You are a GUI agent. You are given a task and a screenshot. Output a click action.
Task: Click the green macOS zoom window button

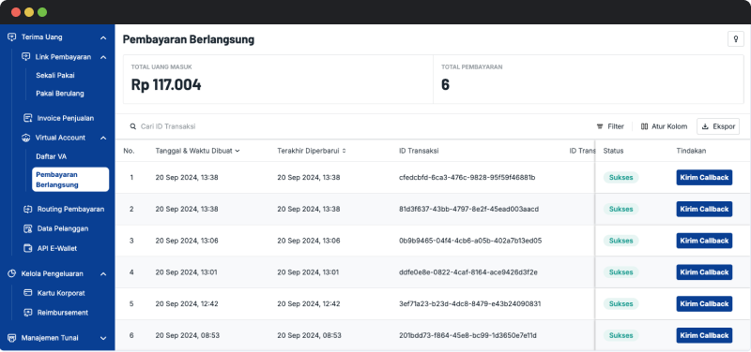(x=42, y=12)
